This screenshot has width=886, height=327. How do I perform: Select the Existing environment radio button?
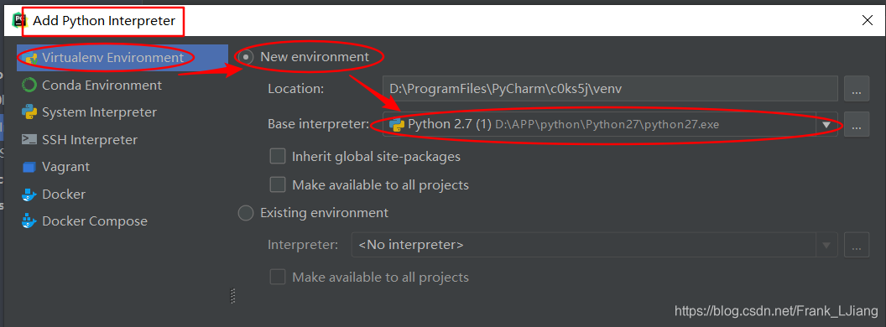[246, 213]
